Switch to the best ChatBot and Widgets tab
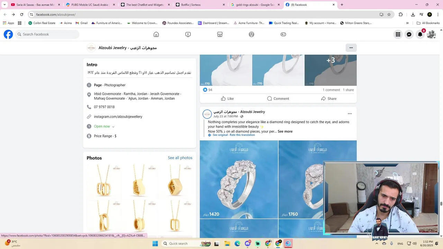 tap(145, 5)
